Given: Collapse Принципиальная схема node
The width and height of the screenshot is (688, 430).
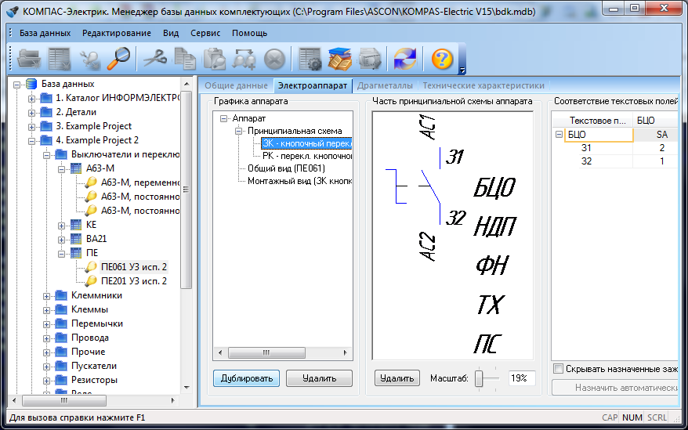Looking at the screenshot, I should coord(239,131).
